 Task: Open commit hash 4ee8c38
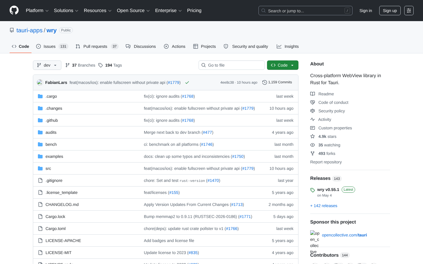coord(227,82)
